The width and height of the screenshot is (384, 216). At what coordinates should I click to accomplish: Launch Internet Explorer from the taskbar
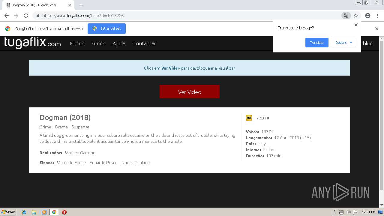click(24, 212)
